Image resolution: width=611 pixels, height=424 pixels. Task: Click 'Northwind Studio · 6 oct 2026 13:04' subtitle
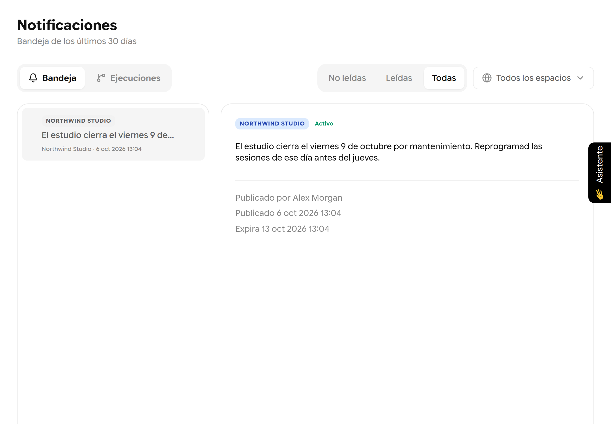click(92, 149)
